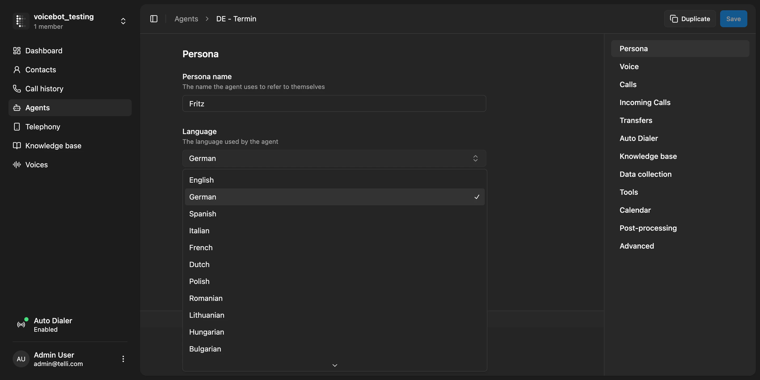
Task: Open Voices via waveform icon
Action: pos(17,164)
